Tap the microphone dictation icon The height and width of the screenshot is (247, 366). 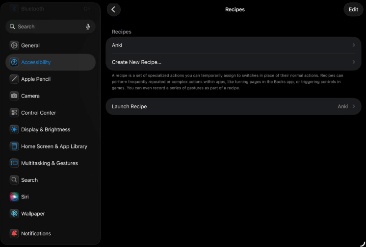click(88, 26)
